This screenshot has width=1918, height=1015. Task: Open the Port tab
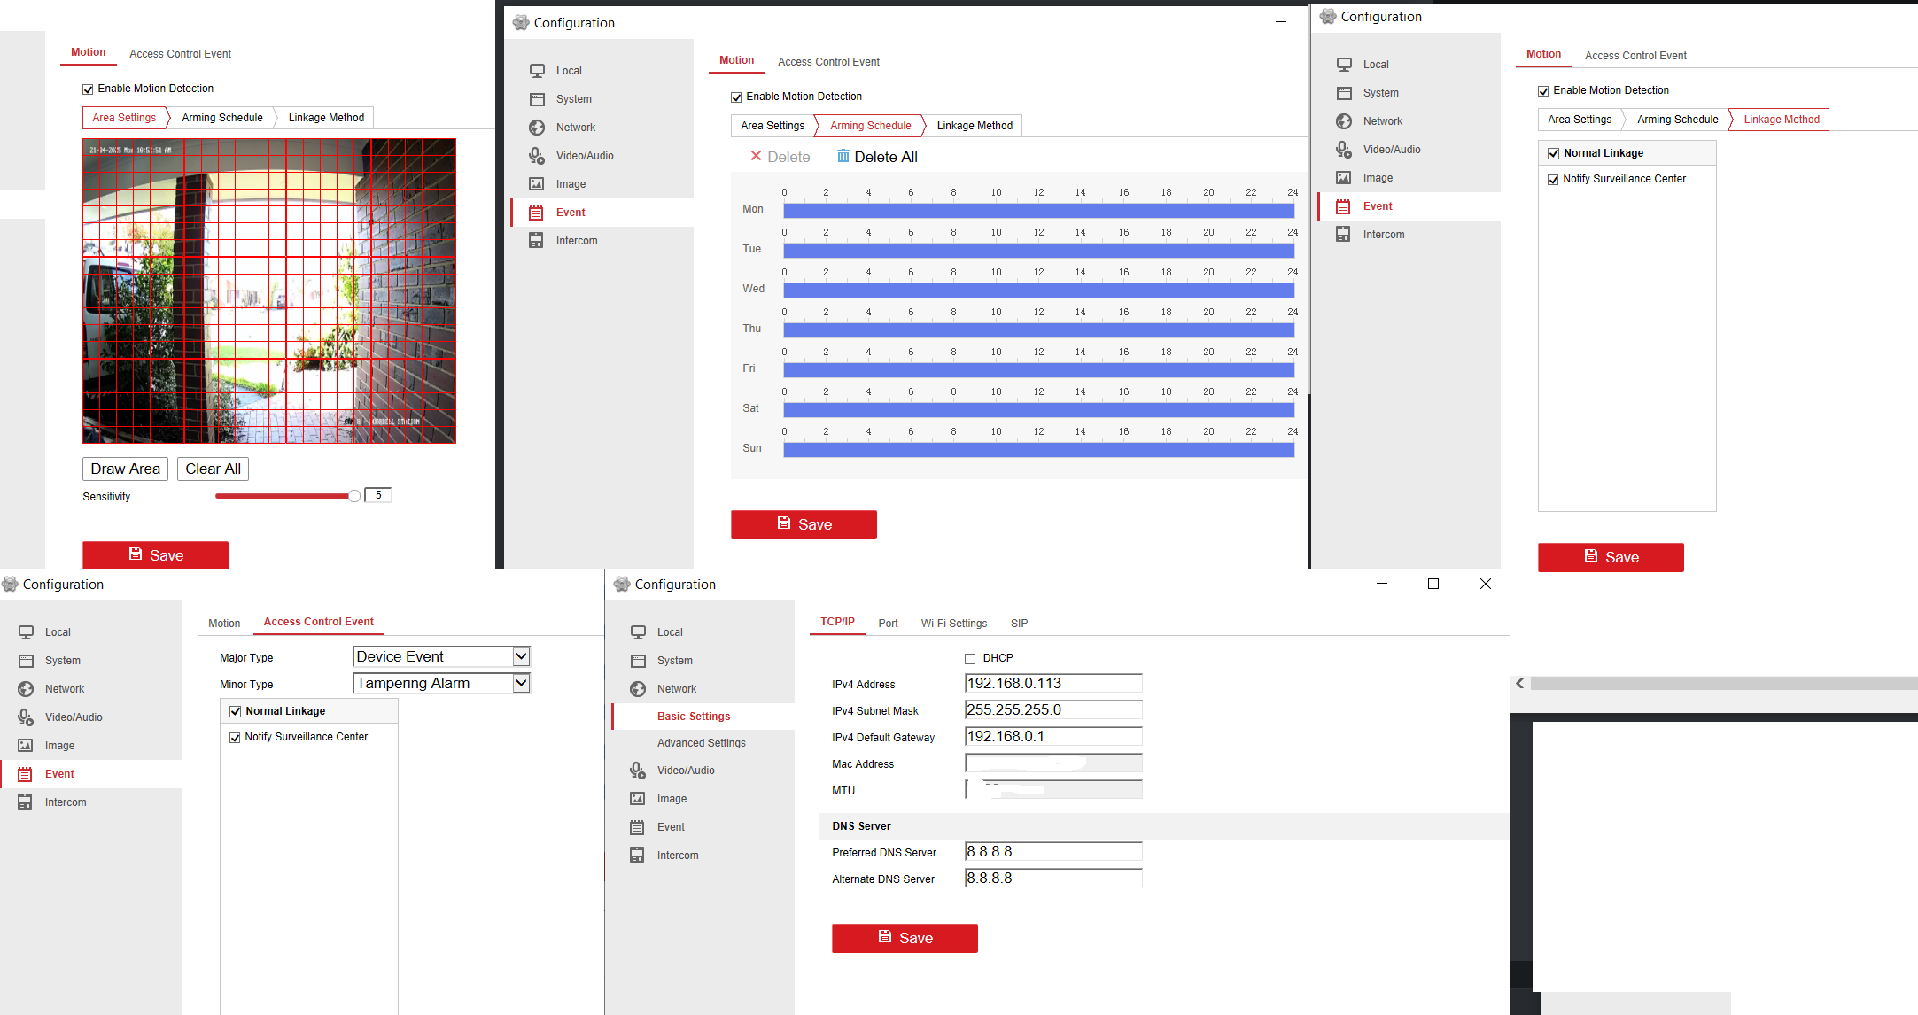tap(888, 624)
